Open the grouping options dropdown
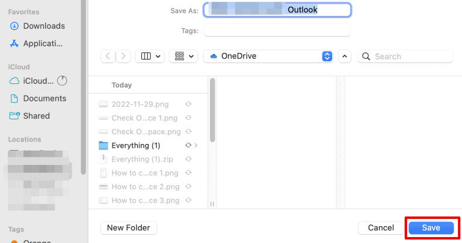 [183, 56]
